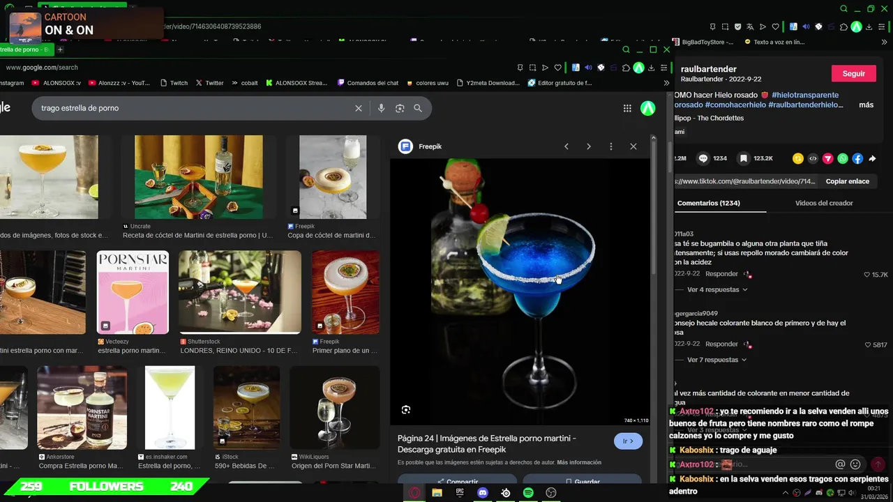Open a new tab in Google window

click(x=60, y=50)
